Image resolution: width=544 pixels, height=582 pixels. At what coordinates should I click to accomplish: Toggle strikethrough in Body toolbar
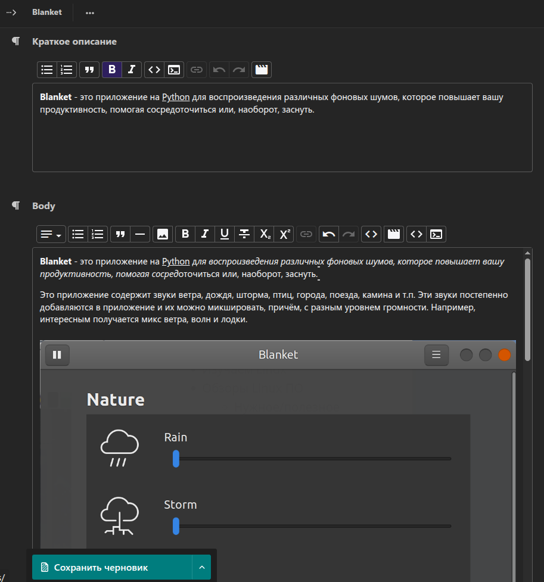244,234
